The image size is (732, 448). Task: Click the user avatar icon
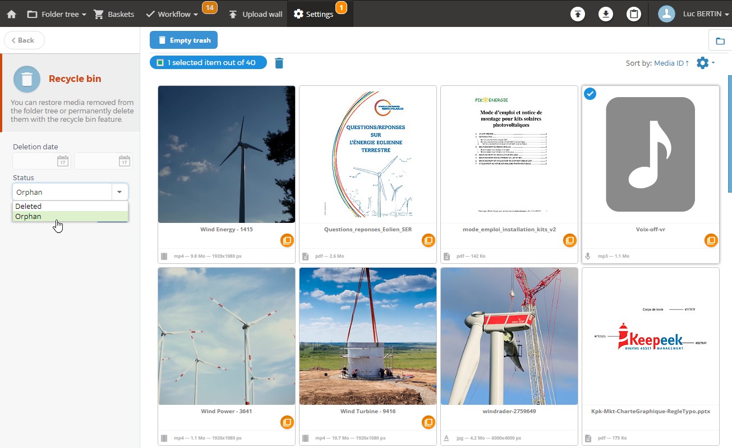pos(666,14)
